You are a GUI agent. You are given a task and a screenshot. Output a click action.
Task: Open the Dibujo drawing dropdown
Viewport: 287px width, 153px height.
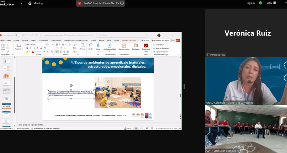tap(83, 47)
